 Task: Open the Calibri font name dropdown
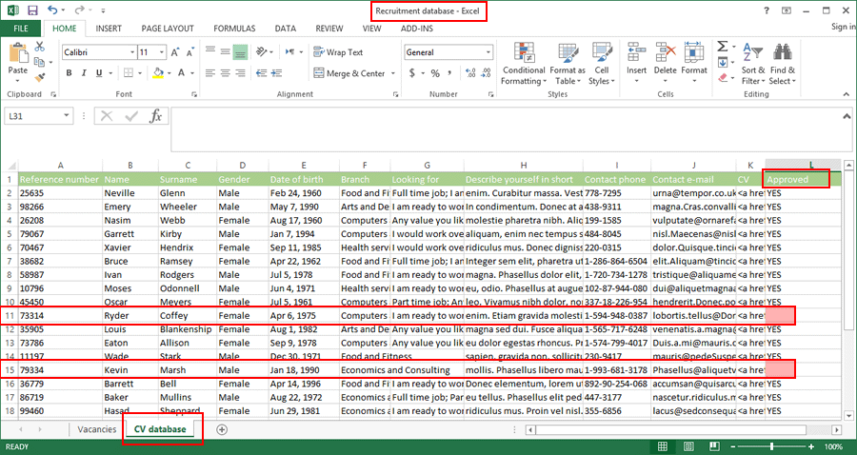[132, 52]
